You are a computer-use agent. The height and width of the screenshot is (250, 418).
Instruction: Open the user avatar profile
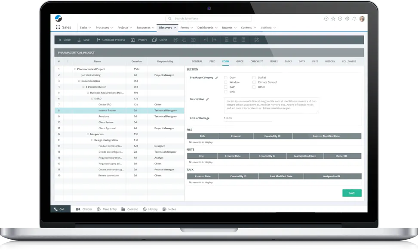(x=362, y=19)
